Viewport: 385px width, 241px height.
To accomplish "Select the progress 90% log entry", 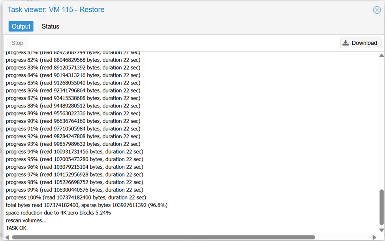I will 73,121.
